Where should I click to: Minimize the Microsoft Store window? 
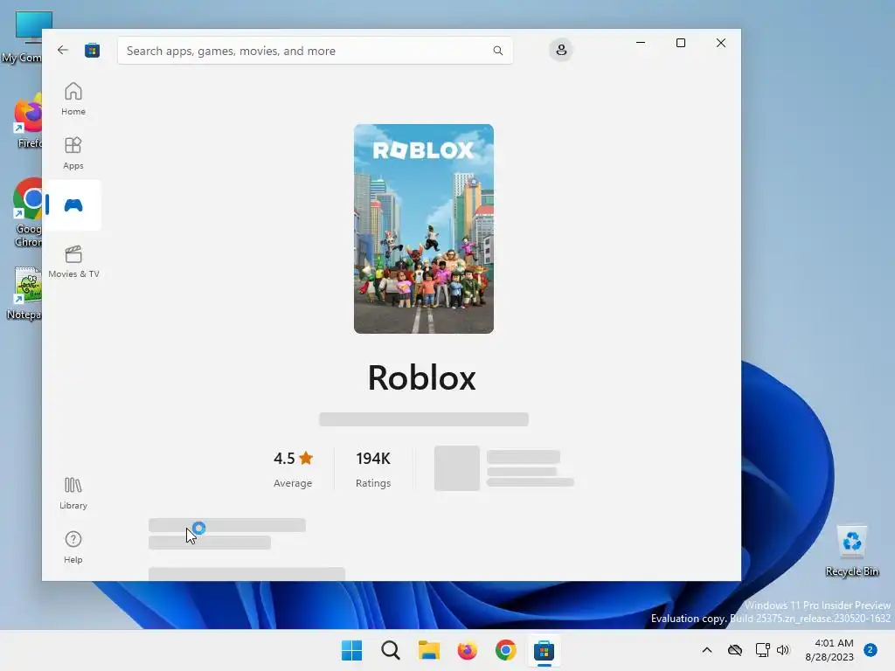tap(641, 43)
